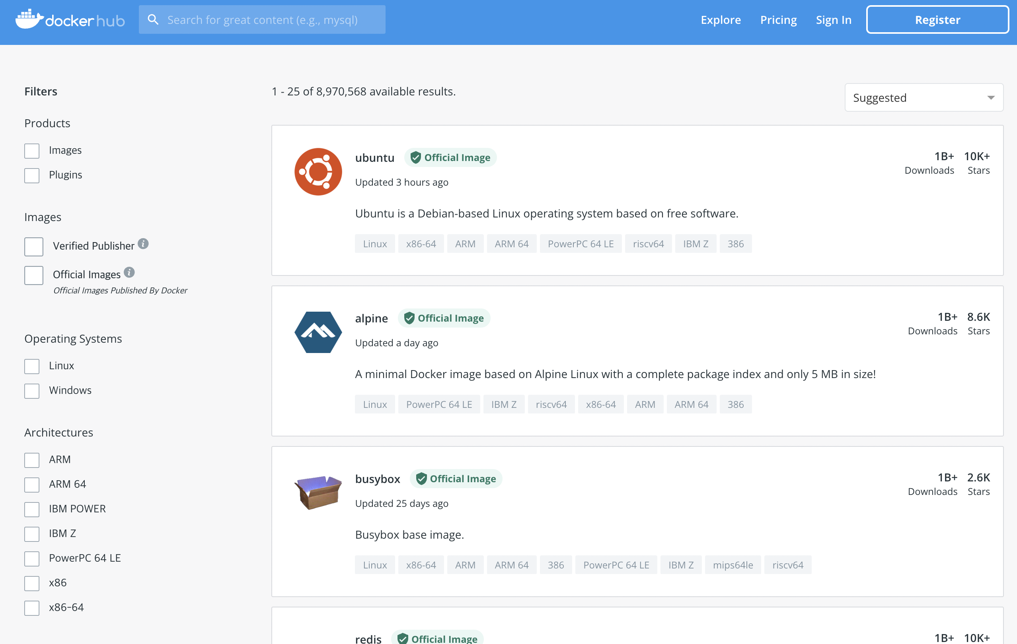This screenshot has height=644, width=1017.
Task: Open the alpine image title link
Action: [x=371, y=318]
